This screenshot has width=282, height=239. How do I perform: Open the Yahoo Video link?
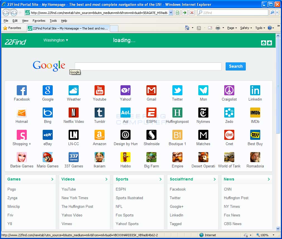(x=72, y=215)
